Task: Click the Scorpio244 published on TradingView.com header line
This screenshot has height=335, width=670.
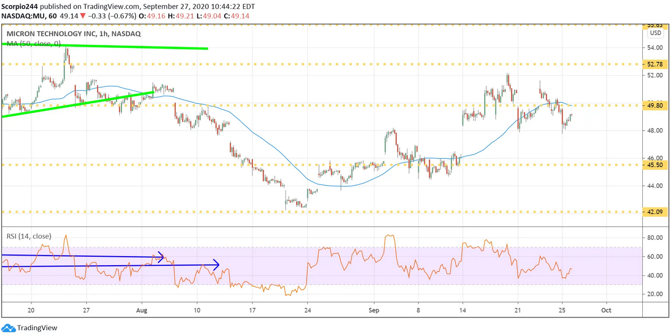Action: click(128, 6)
